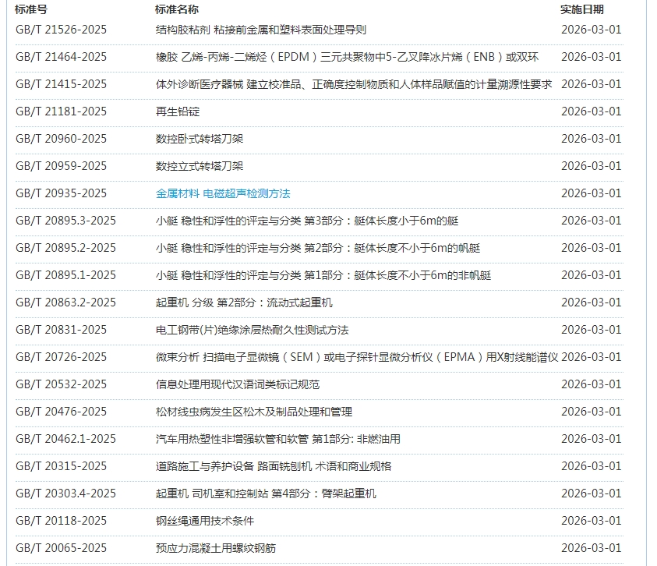Open 钢丝绳通用技术条件 standard
Image resolution: width=657 pixels, height=566 pixels.
pyautogui.click(x=205, y=521)
